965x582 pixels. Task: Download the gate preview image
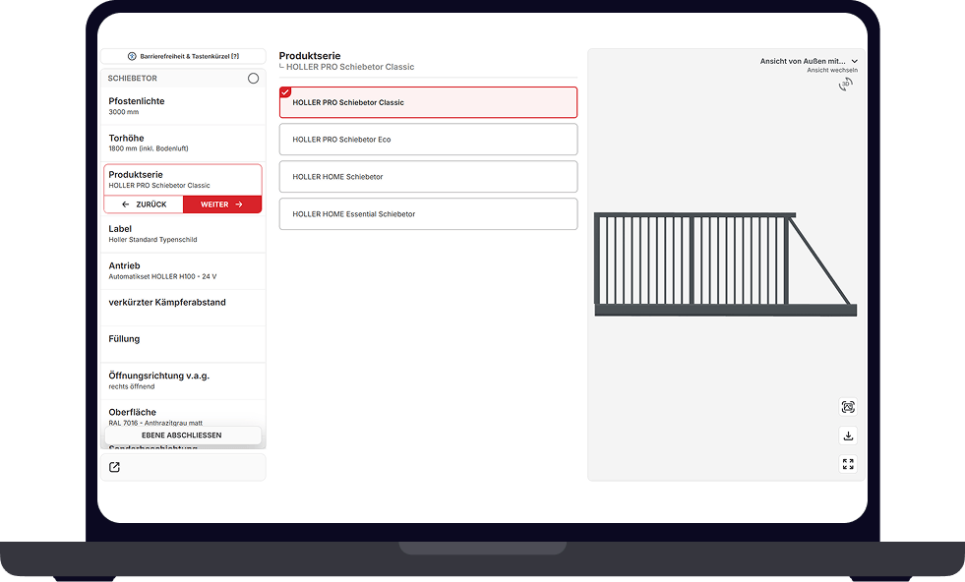(848, 436)
